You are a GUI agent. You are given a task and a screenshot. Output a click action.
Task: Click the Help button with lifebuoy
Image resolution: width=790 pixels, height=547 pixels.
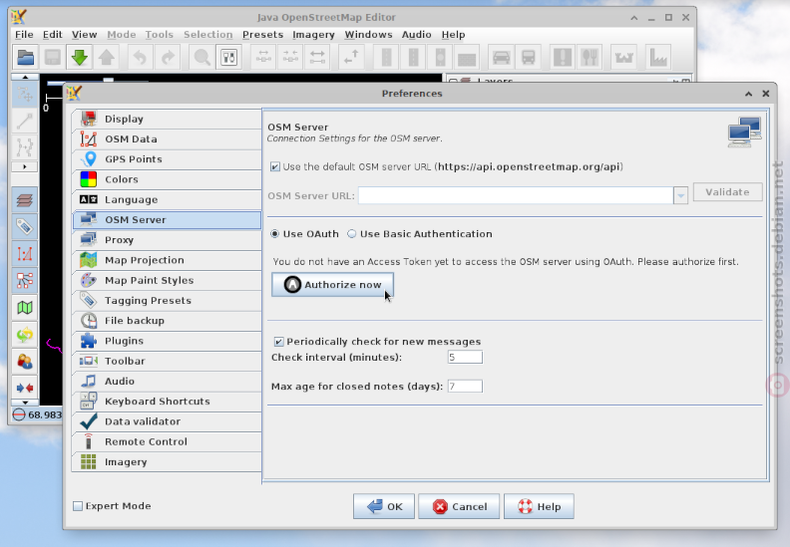coord(539,506)
